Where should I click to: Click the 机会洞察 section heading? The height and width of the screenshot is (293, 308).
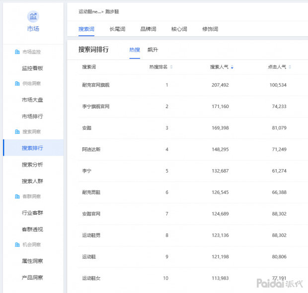click(32, 244)
